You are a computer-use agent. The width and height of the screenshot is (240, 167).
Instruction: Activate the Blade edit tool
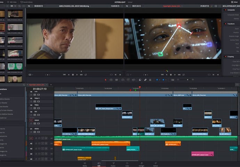point(117,80)
